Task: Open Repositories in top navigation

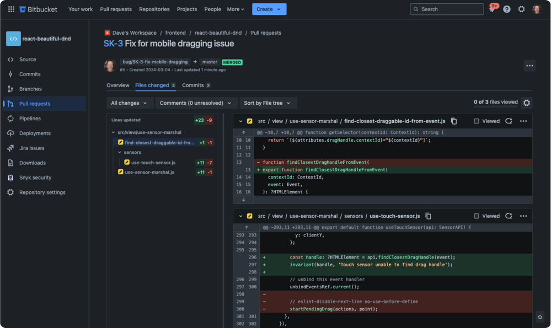Action: pyautogui.click(x=154, y=9)
